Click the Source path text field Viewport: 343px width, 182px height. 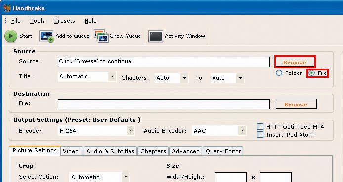(164, 62)
